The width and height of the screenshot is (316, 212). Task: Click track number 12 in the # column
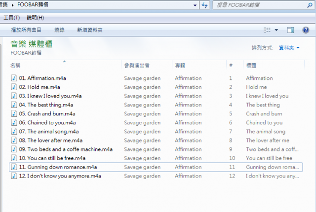[232, 176]
